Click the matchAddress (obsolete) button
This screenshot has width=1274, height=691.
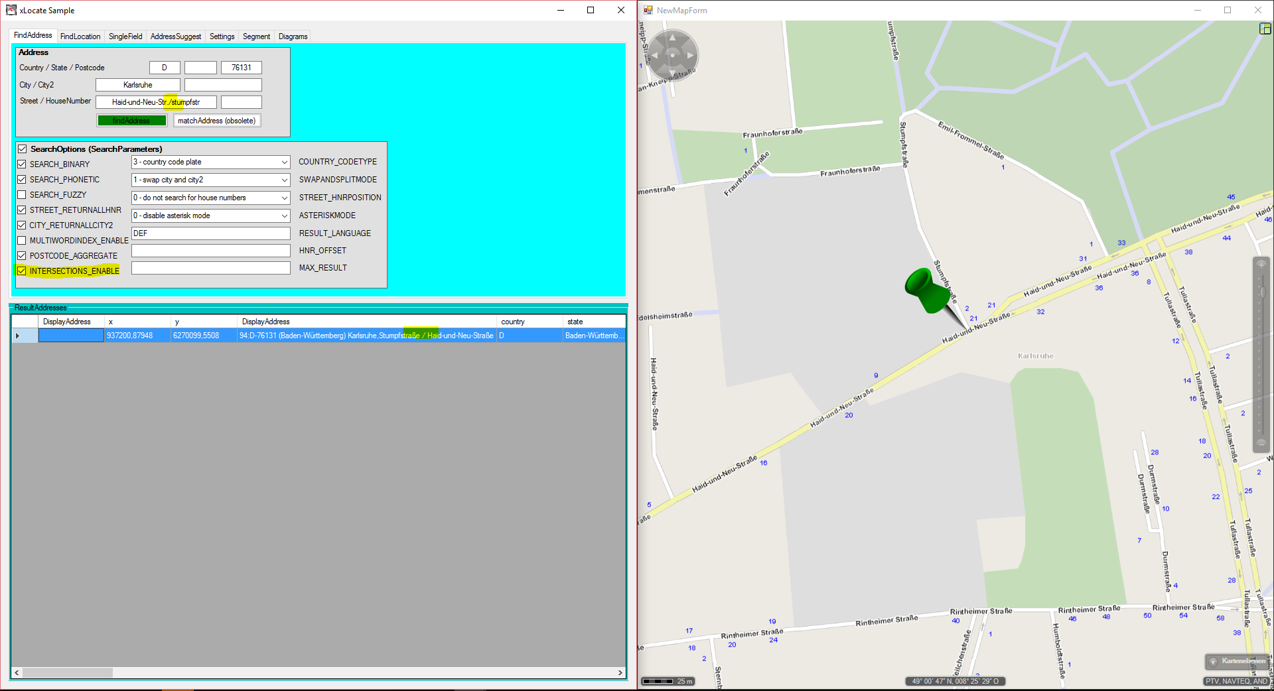216,121
